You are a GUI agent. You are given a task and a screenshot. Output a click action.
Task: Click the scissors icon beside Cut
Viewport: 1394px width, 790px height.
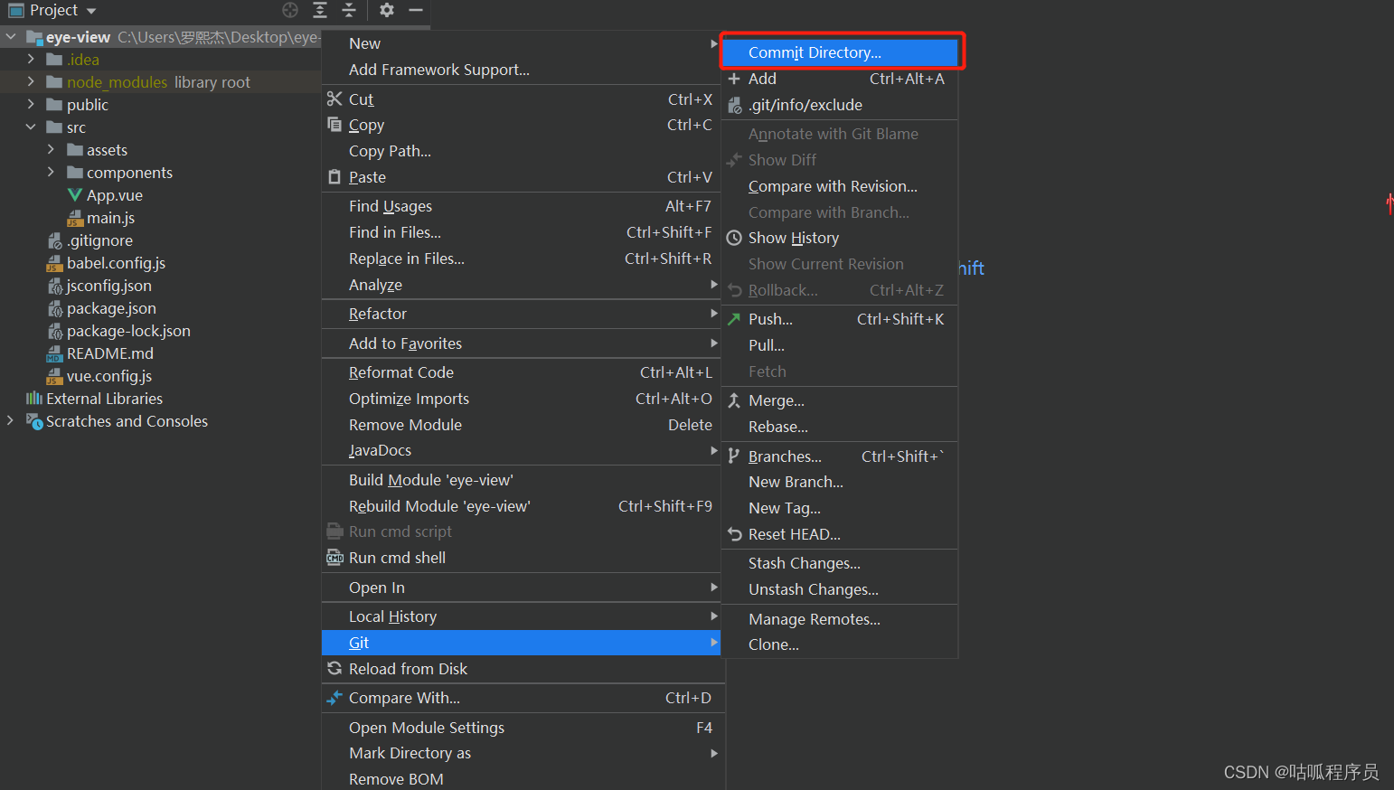point(334,99)
